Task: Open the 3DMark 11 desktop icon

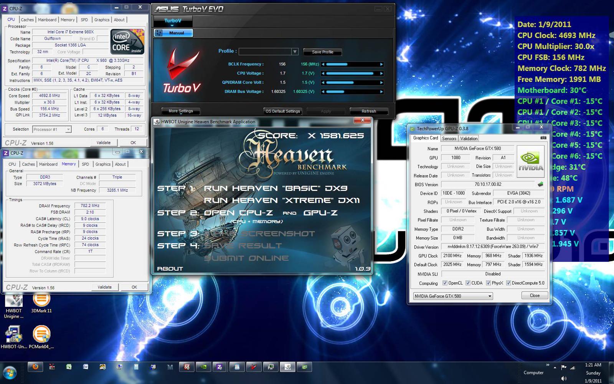Action: coord(41,303)
